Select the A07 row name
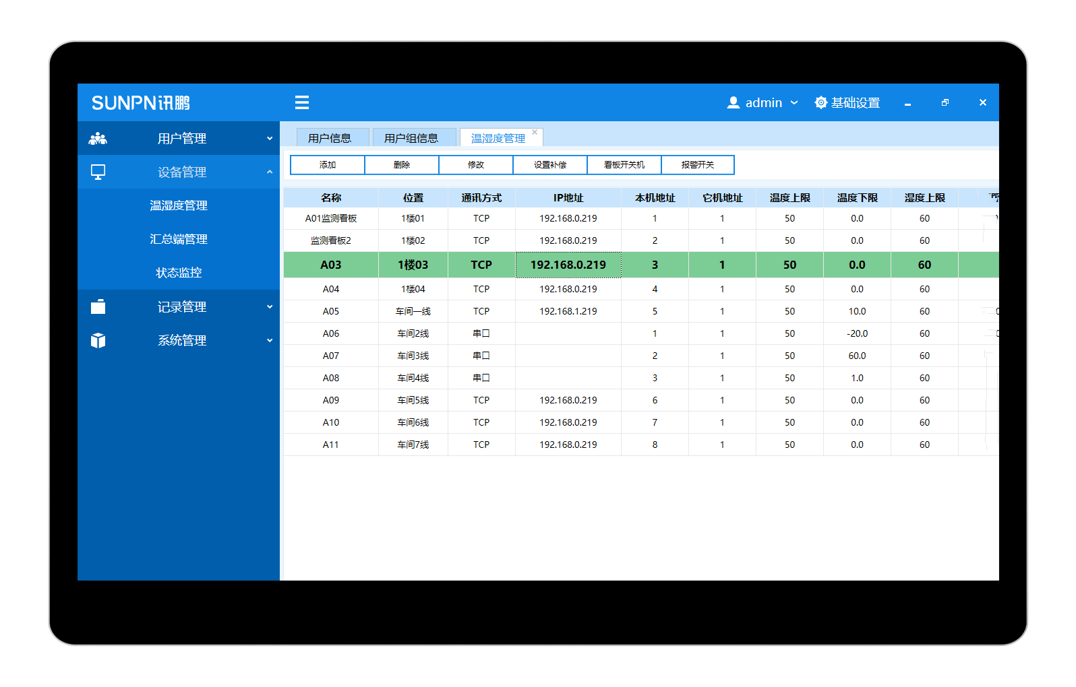This screenshot has height=687, width=1076. pyautogui.click(x=331, y=356)
